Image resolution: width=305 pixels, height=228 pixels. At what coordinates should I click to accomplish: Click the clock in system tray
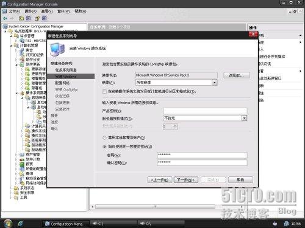[296, 224]
